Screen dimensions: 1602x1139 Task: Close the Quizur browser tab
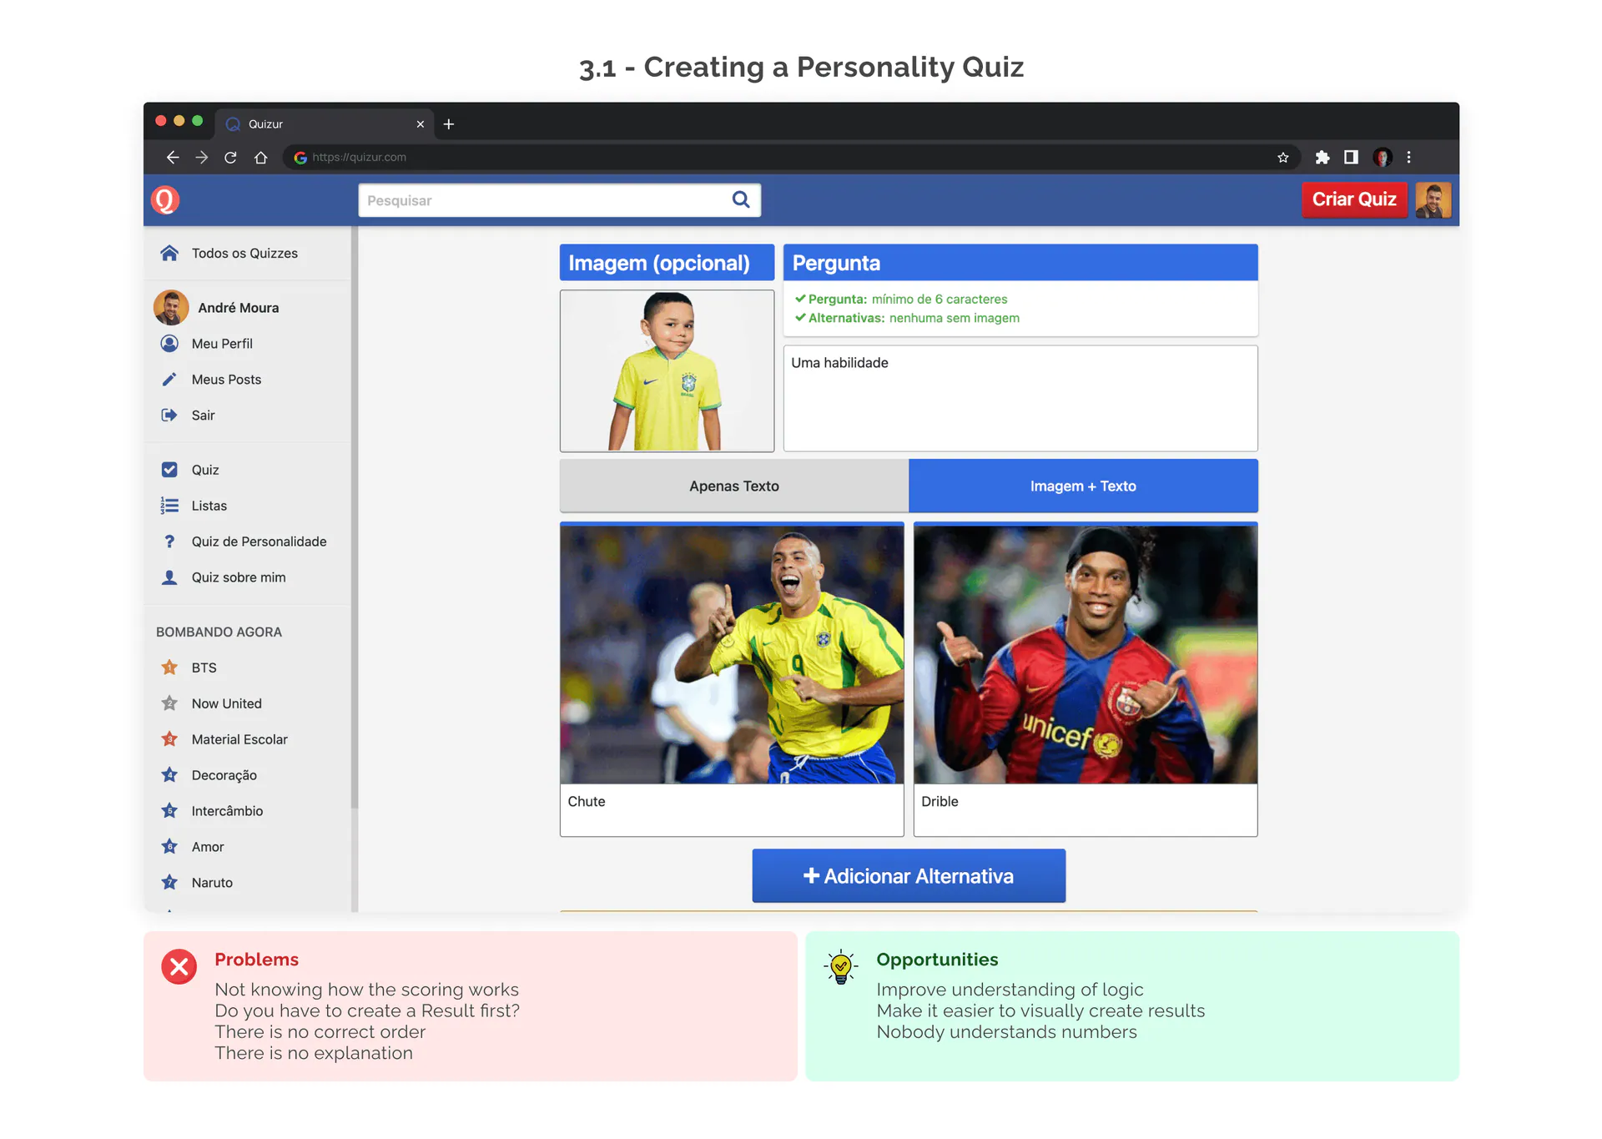tap(421, 124)
